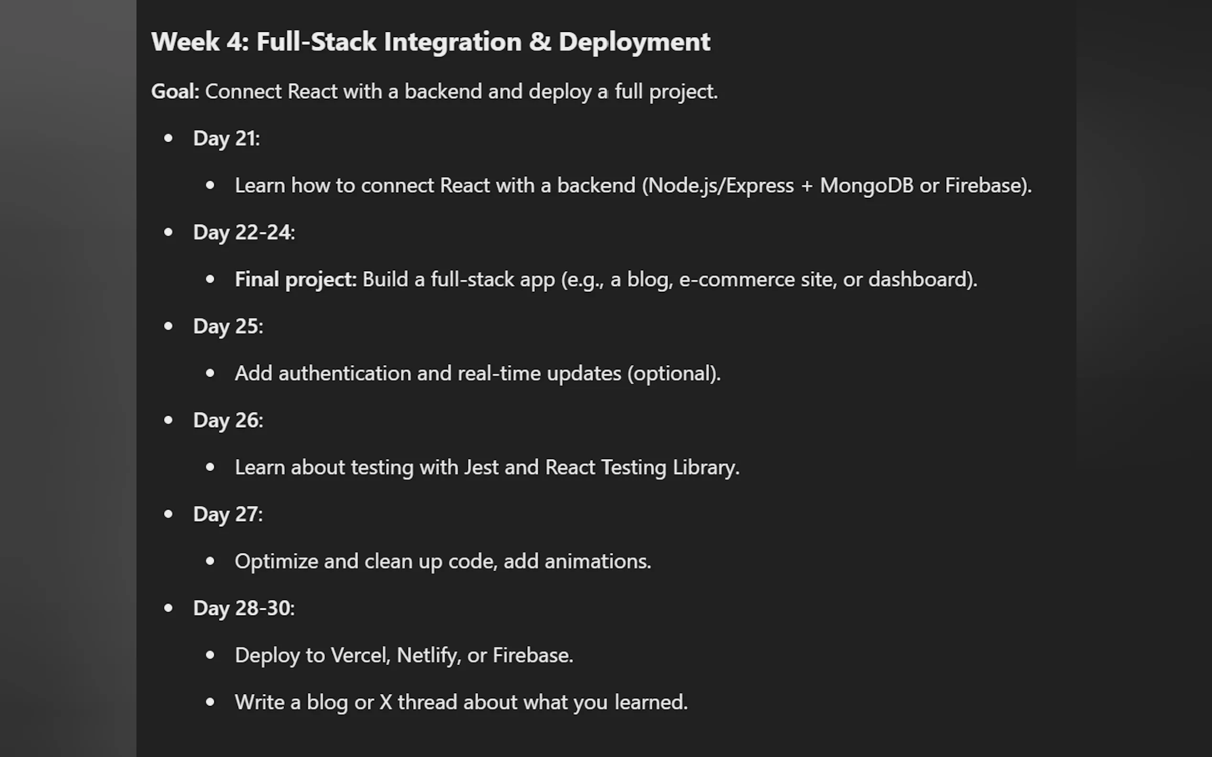This screenshot has width=1212, height=757.
Task: Click the word 'MongoDB' in Day 21 item
Action: pyautogui.click(x=866, y=186)
